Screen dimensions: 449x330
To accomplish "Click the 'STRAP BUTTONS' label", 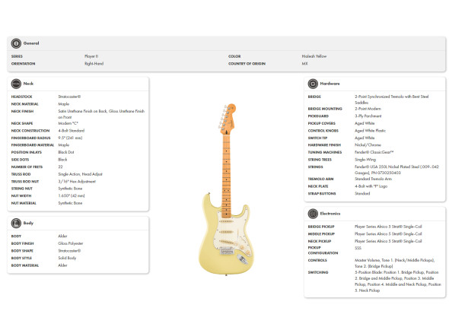I will tap(322, 193).
